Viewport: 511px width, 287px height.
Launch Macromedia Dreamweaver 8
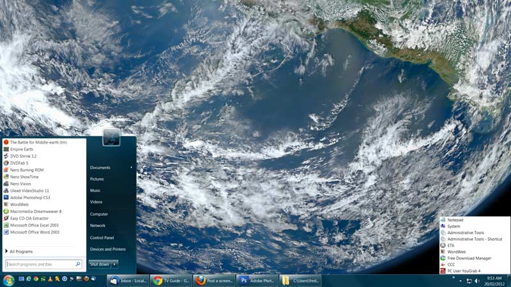[x=35, y=211]
